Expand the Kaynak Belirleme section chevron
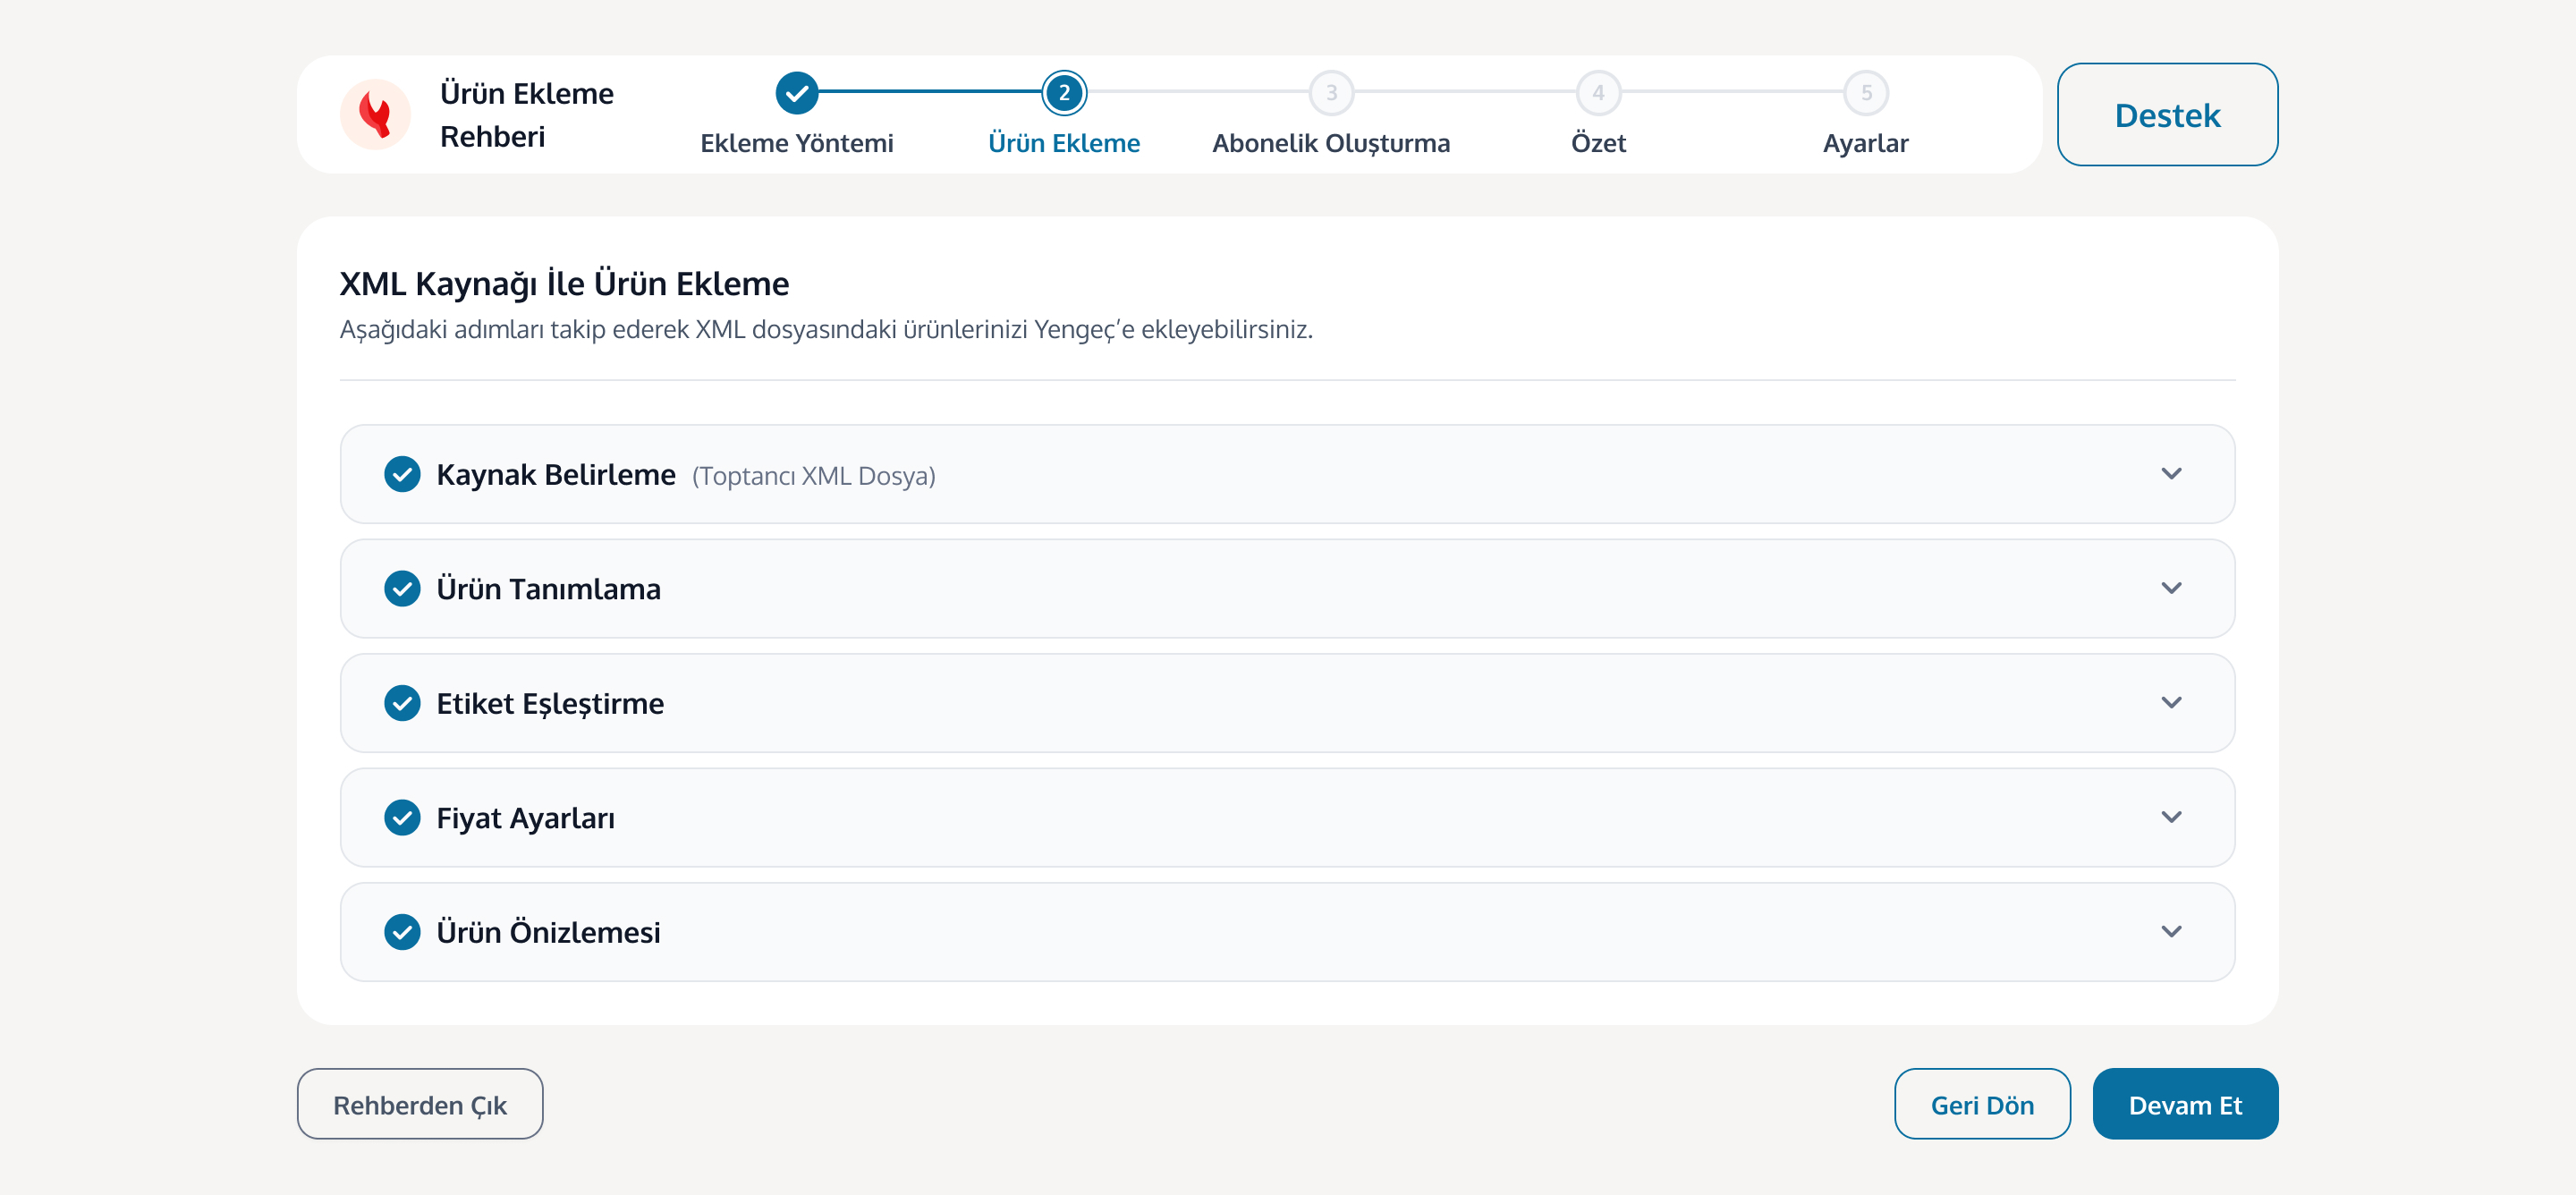This screenshot has height=1195, width=2576. pos(2171,474)
